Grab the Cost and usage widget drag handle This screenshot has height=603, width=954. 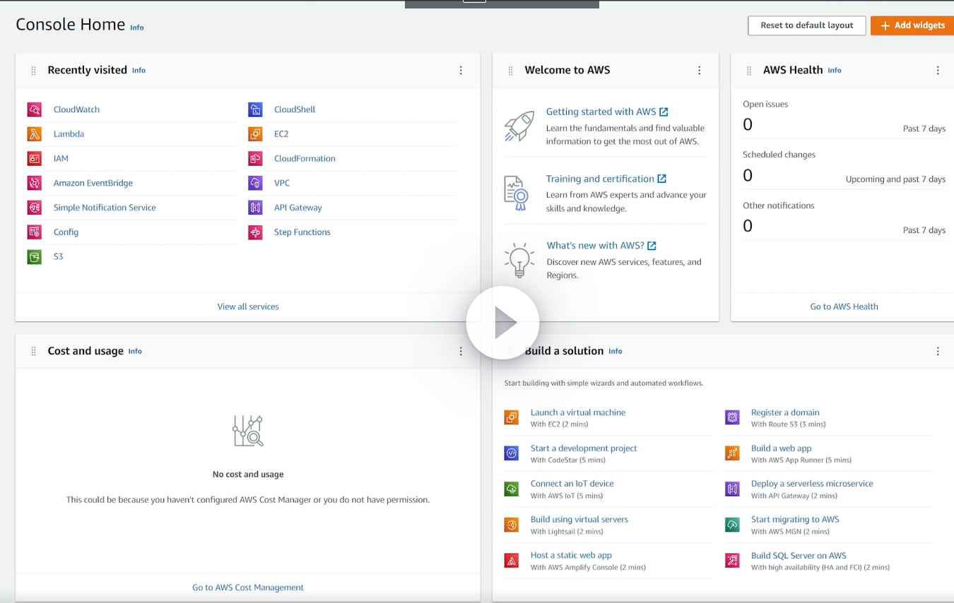33,352
